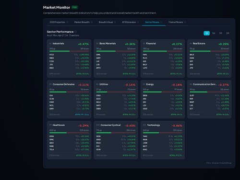
Task: Select the CISS row in Industrials
Action: tap(69, 61)
